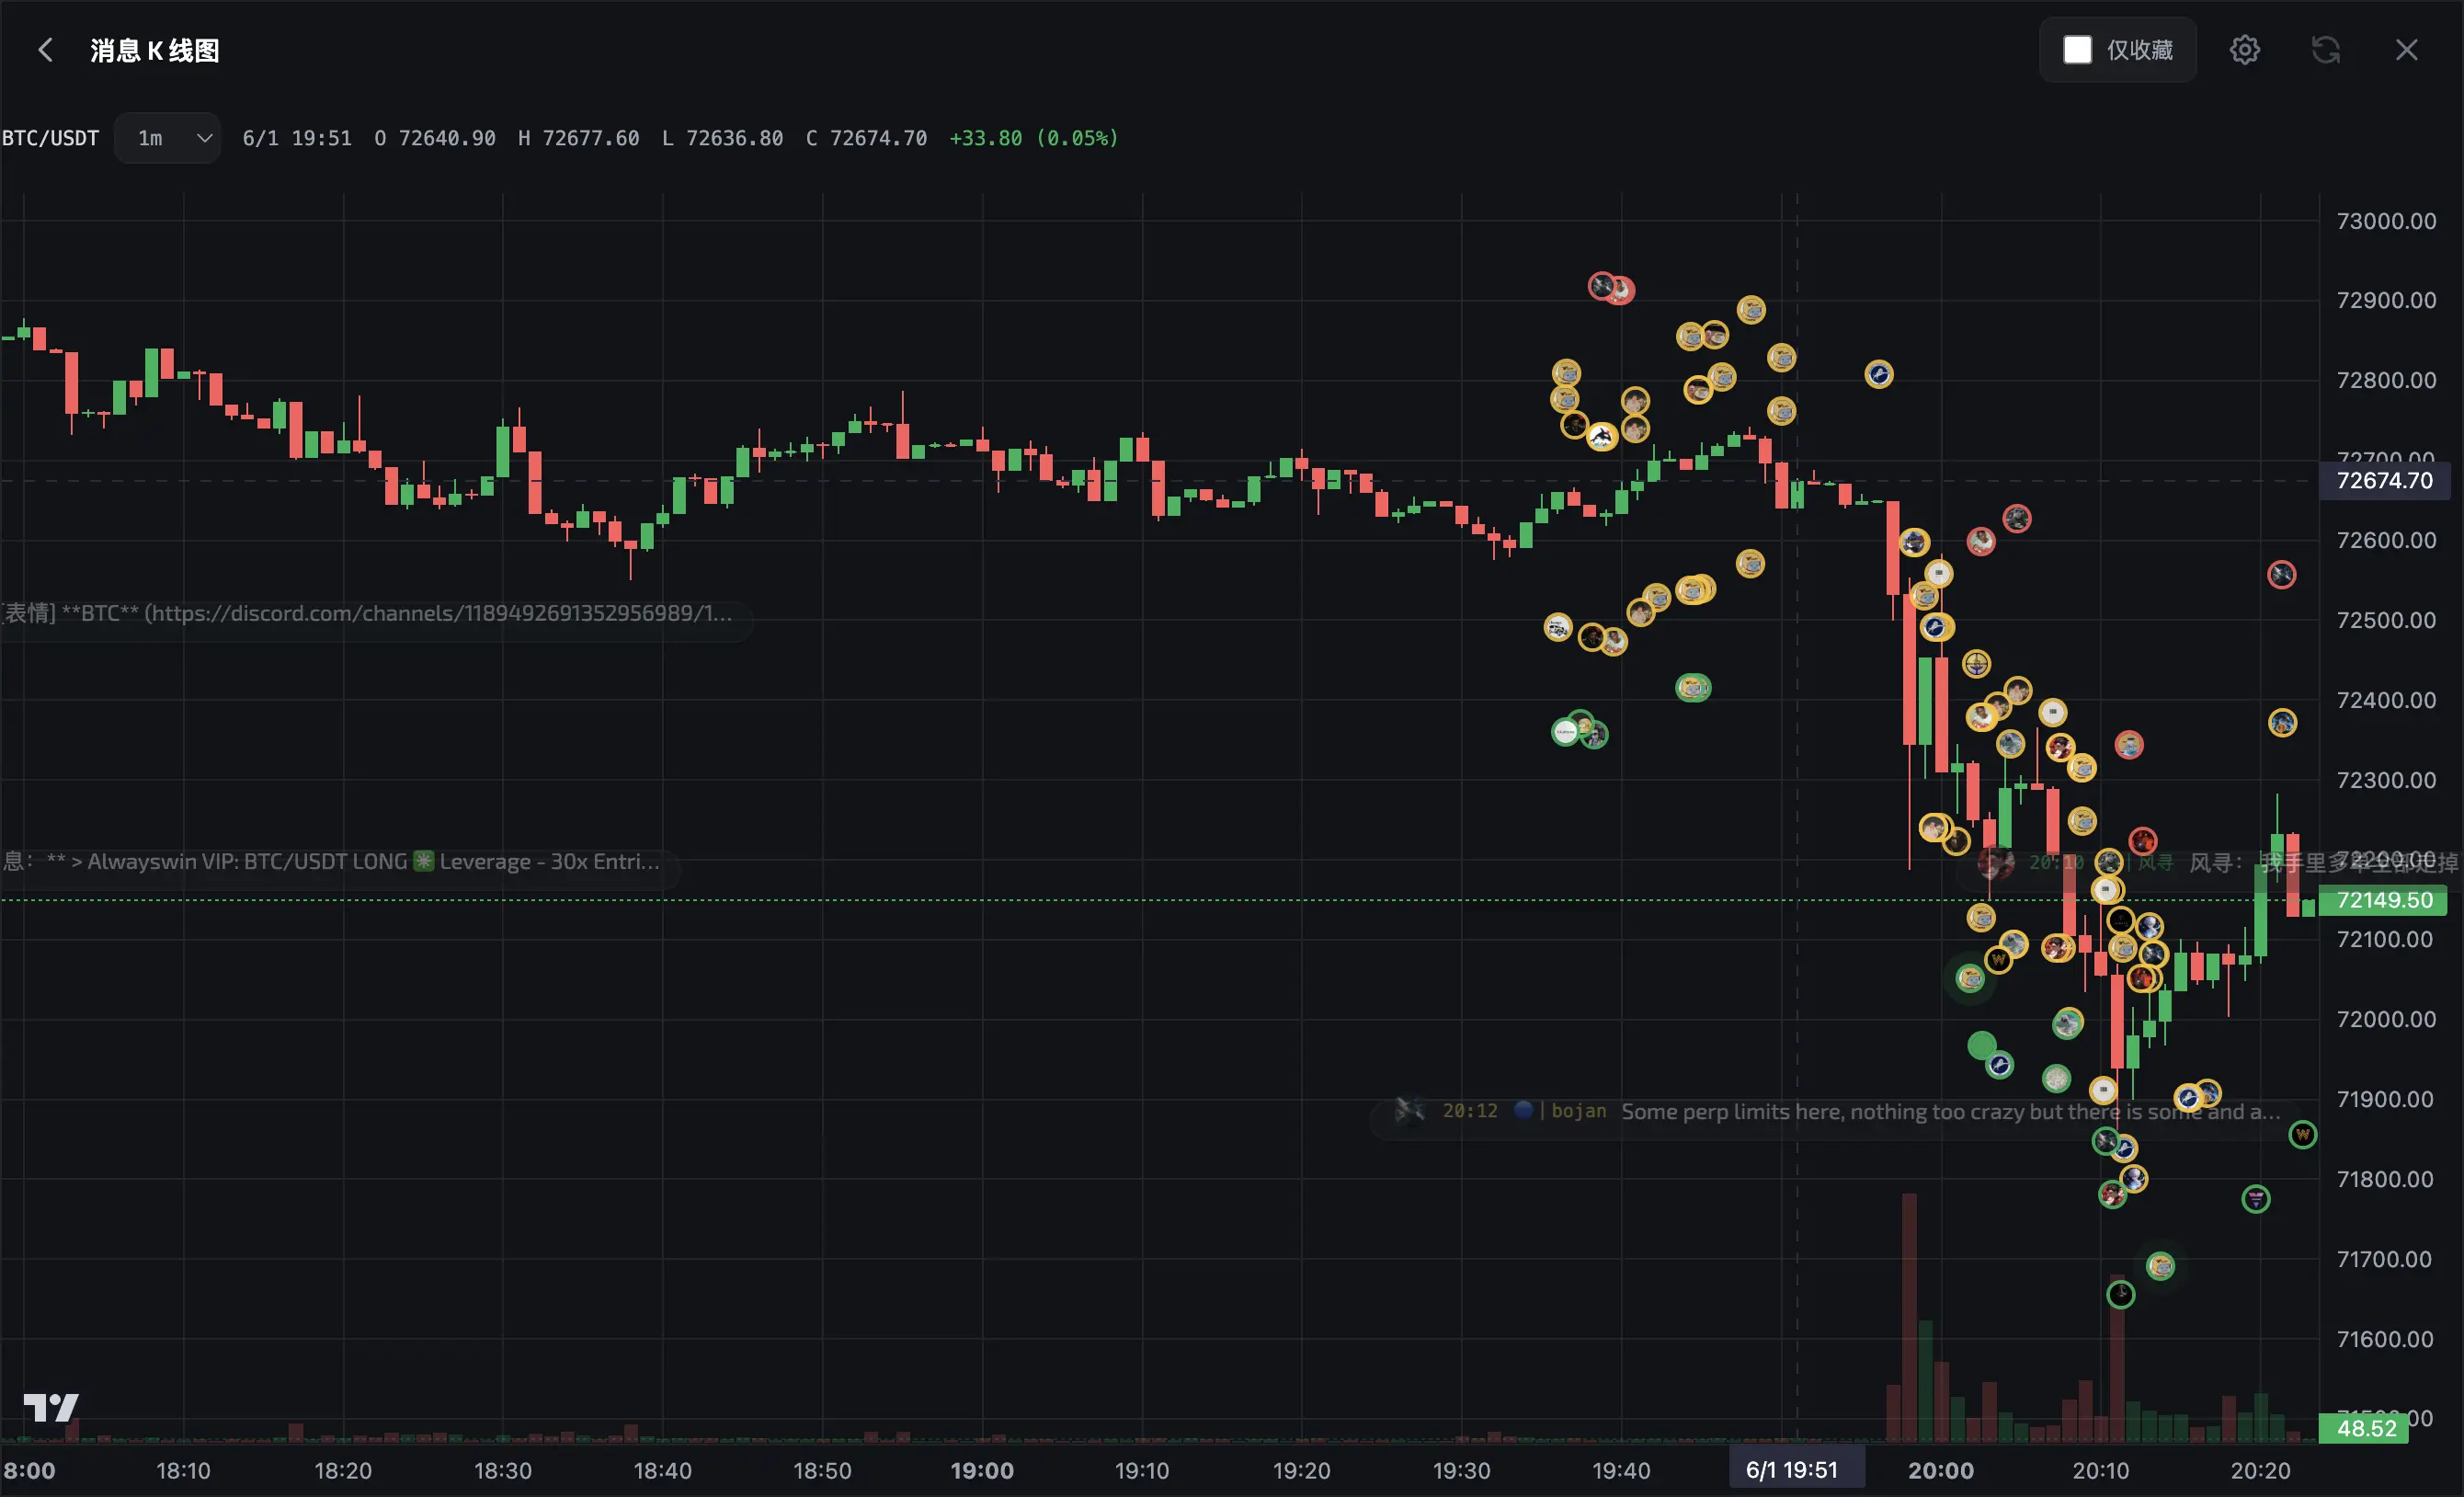
Task: Close the 消息 K 线图 panel
Action: pos(2406,50)
